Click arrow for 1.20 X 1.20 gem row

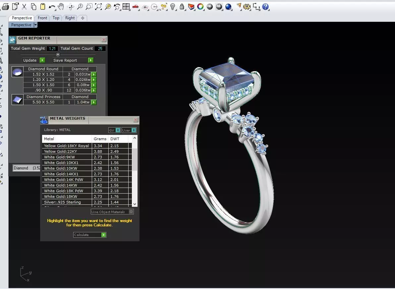(94, 80)
